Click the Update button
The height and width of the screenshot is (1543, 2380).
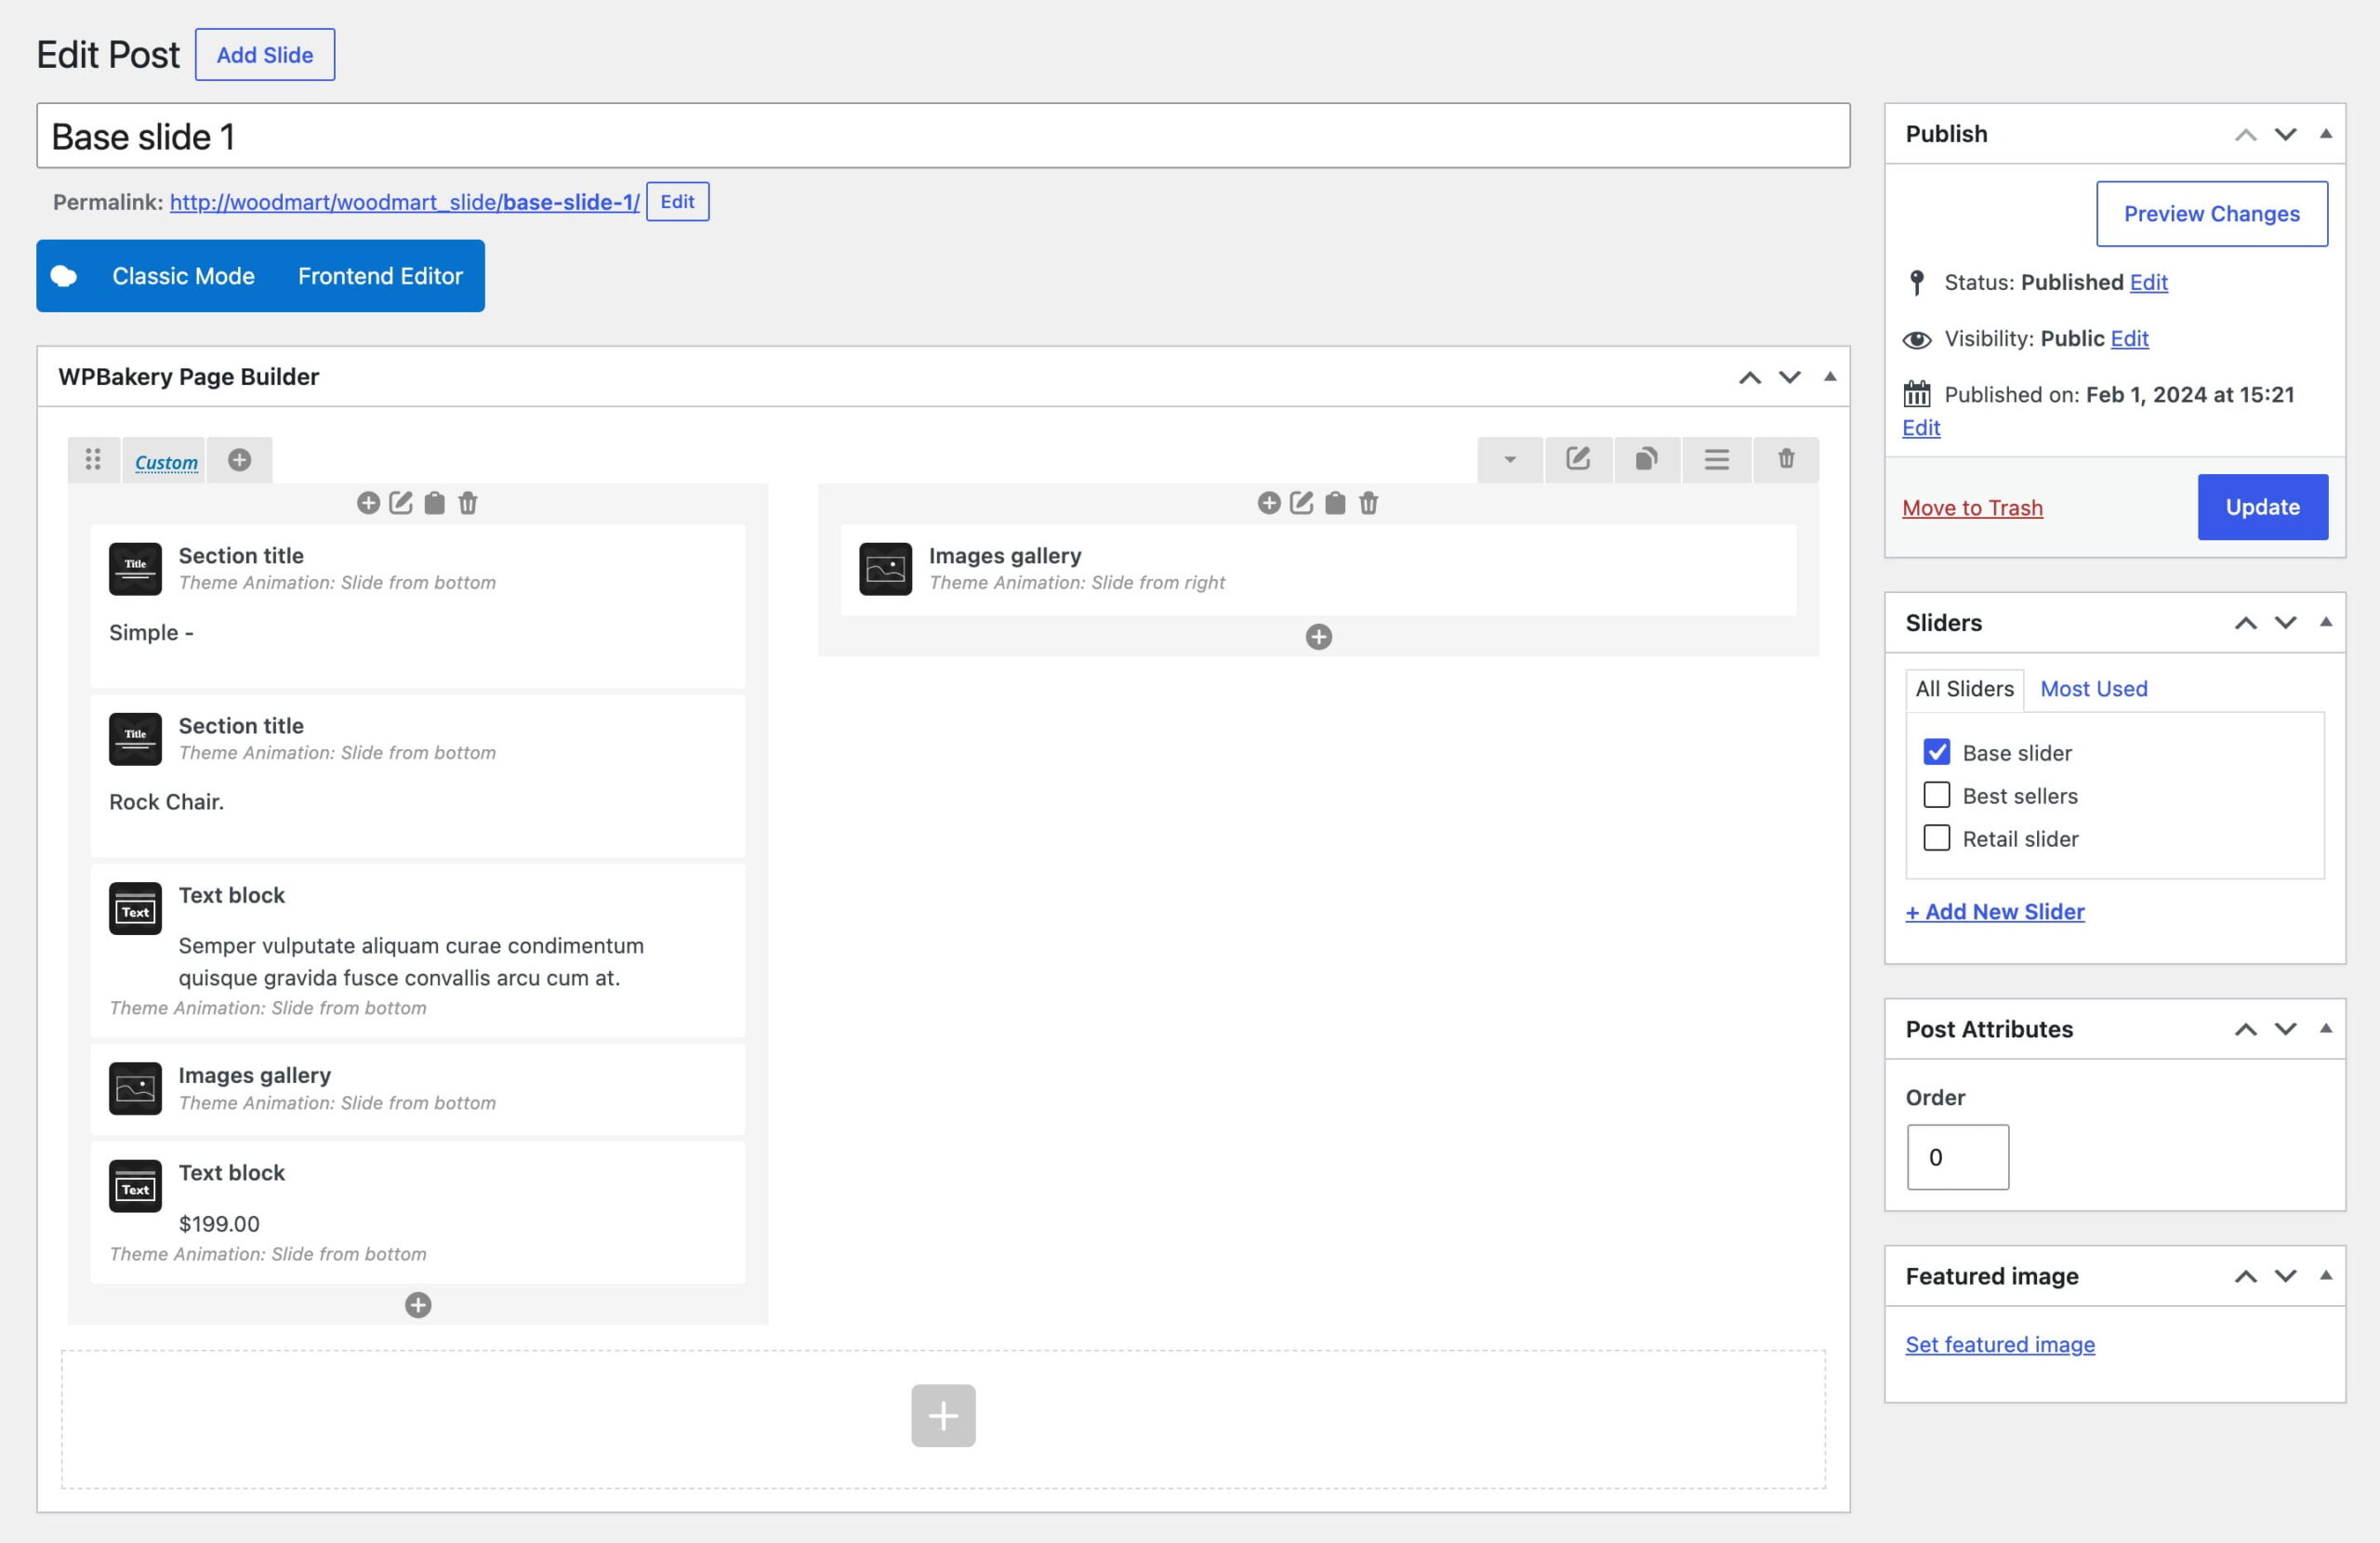tap(2262, 507)
